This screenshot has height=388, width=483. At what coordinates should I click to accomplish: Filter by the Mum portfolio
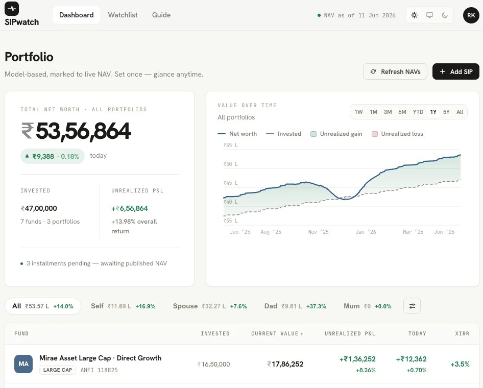(x=368, y=306)
